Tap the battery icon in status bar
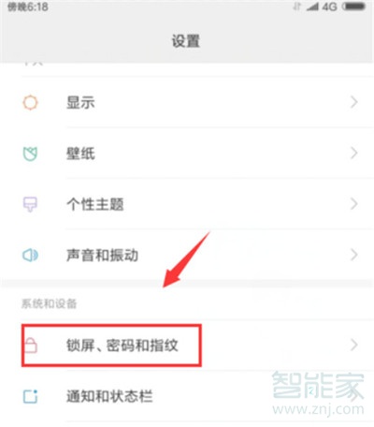The height and width of the screenshot is (427, 374). click(353, 7)
